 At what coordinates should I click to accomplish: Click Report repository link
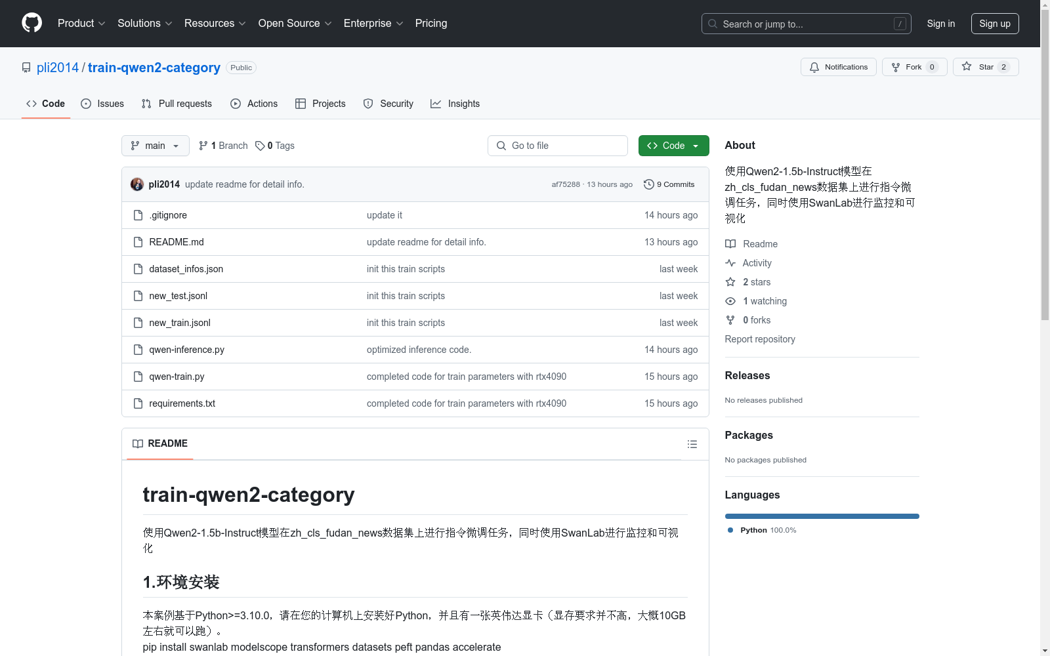coord(760,339)
